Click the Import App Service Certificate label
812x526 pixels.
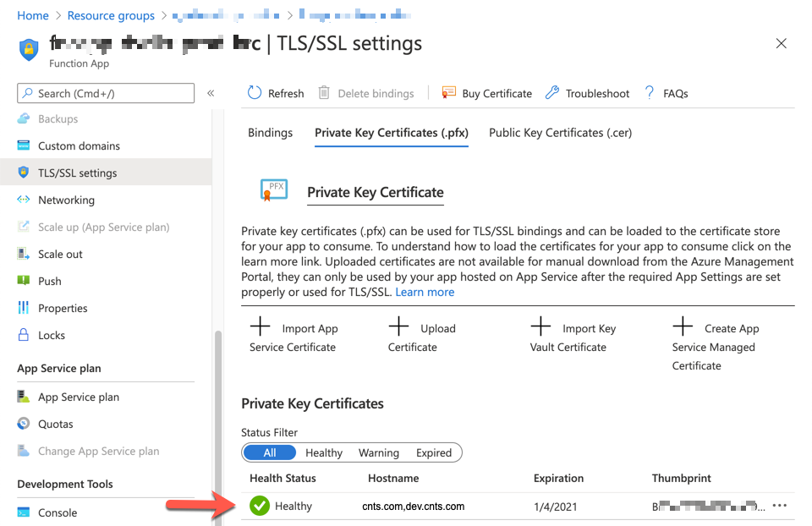(x=294, y=337)
